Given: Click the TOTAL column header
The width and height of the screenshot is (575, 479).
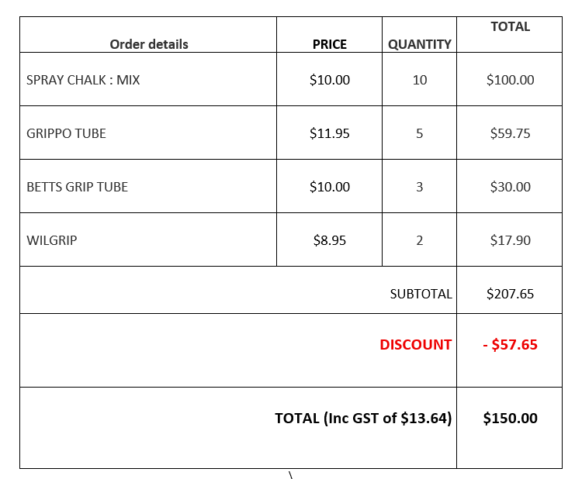Looking at the screenshot, I should click(510, 26).
